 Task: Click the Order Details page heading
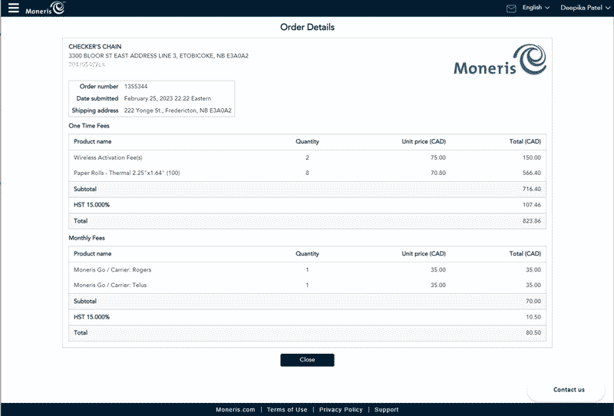(x=308, y=27)
